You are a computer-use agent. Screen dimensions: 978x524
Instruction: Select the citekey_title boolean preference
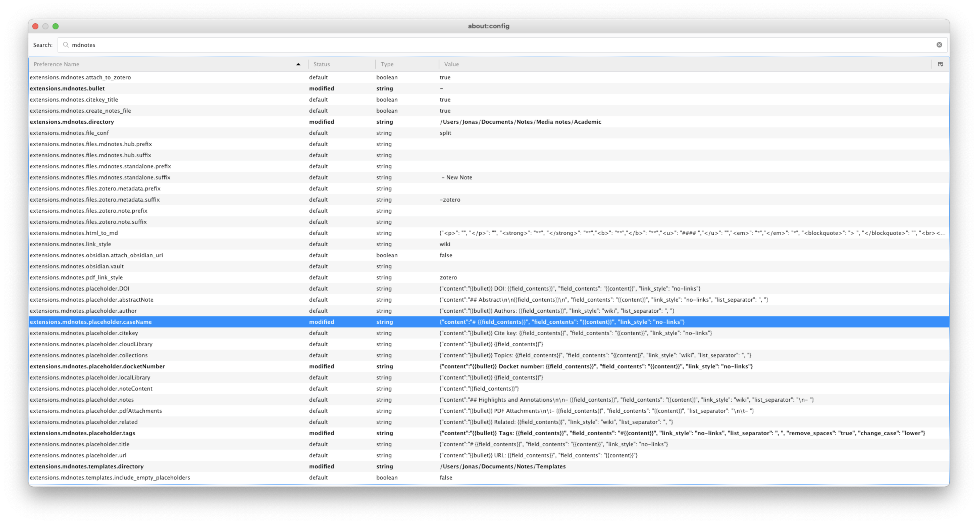(74, 100)
